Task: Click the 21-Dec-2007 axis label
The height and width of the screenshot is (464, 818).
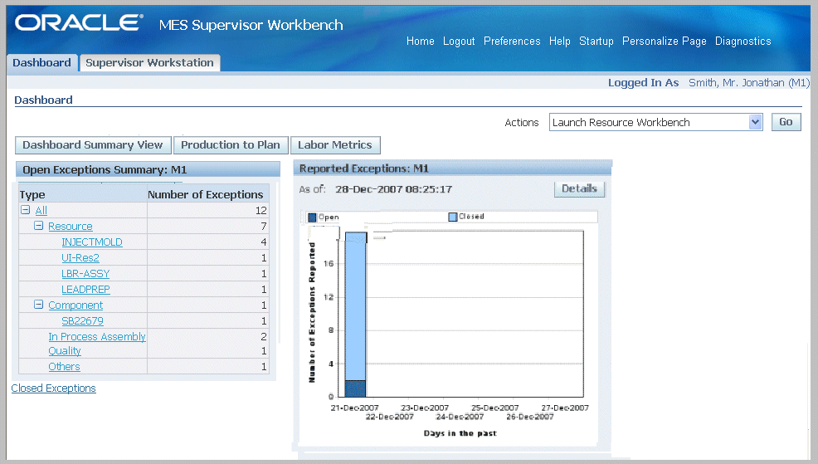Action: [x=355, y=408]
